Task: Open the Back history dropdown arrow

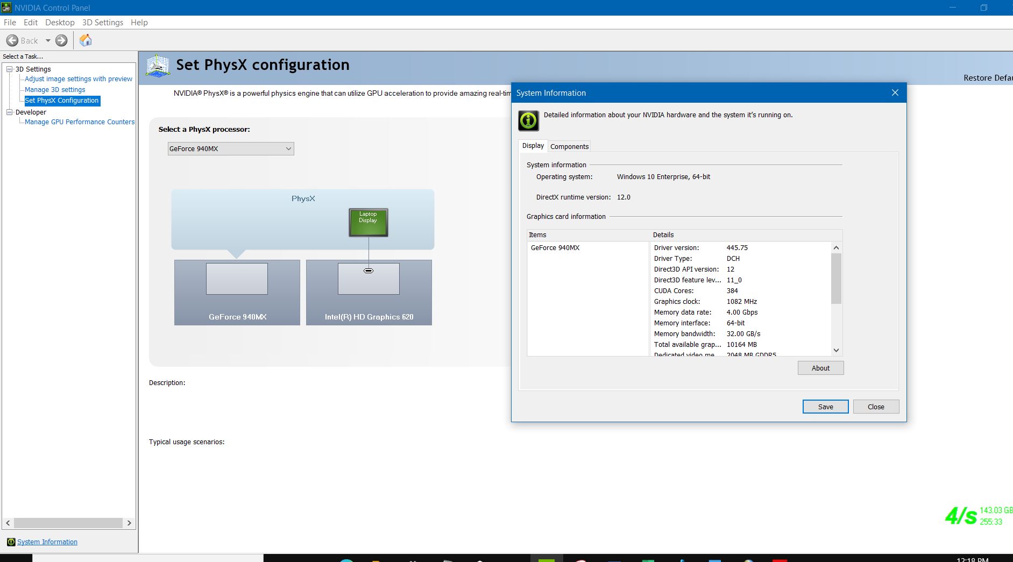Action: click(x=48, y=40)
